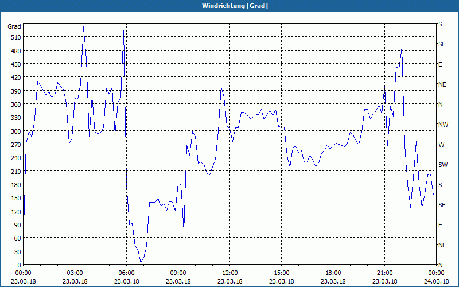Click the y-axis value "90"

point(18,225)
